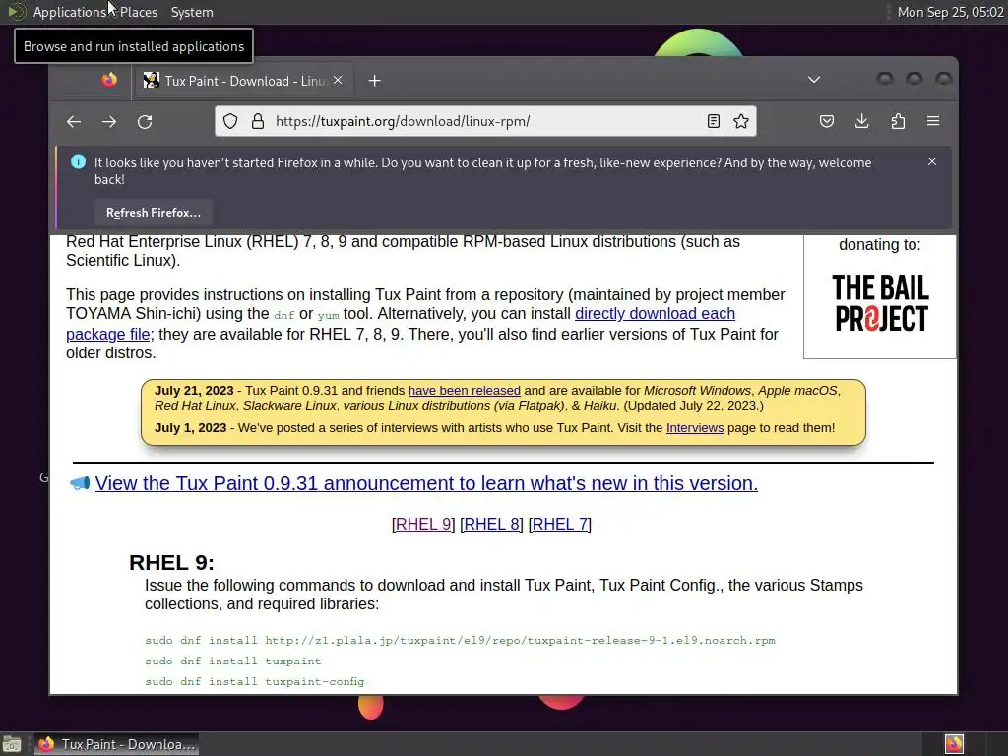Open a new tab with plus icon
Image resolution: width=1008 pixels, height=756 pixels.
point(375,81)
